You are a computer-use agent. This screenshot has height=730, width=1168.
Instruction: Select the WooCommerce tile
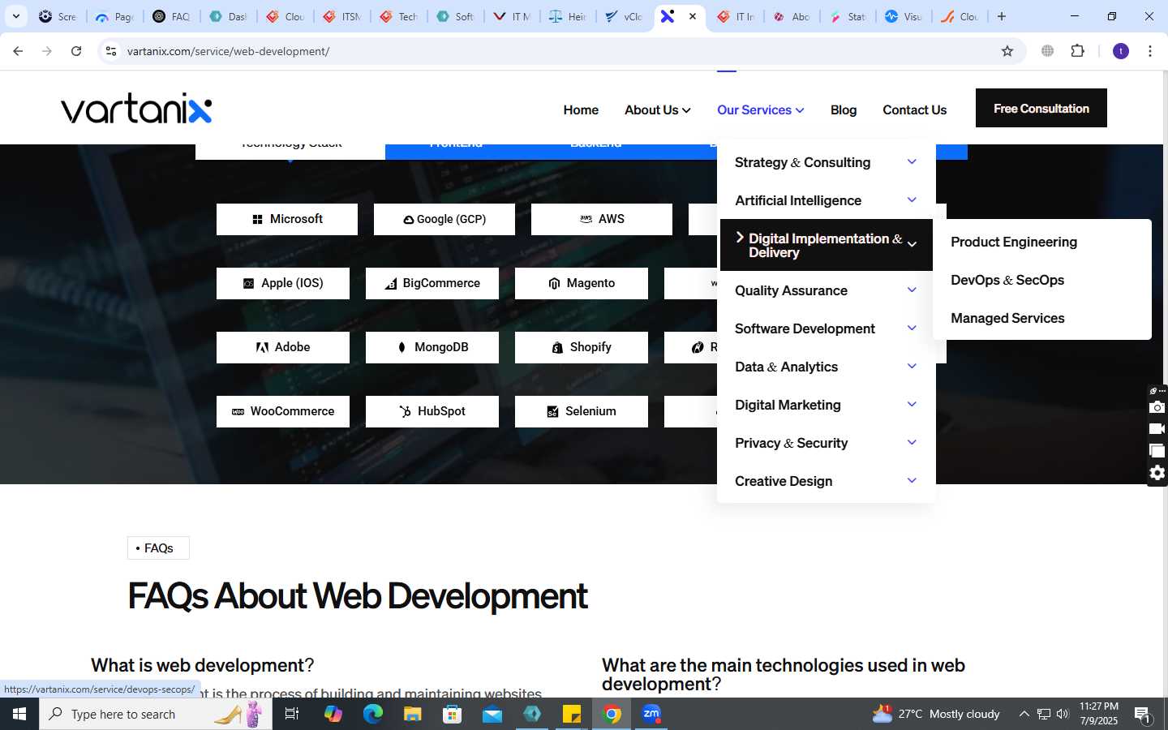pos(283,411)
